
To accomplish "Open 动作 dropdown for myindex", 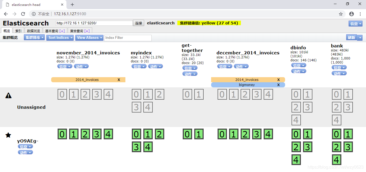I will (155, 66).
